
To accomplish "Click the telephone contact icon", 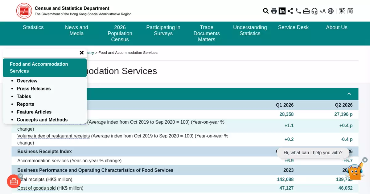I will tap(298, 11).
